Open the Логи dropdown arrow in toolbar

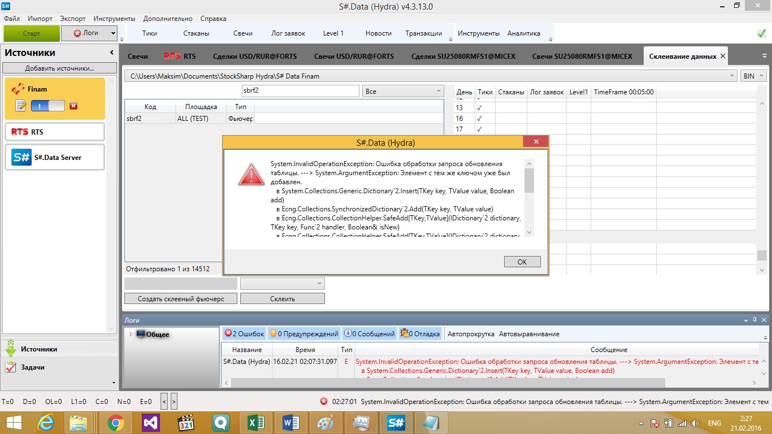point(113,33)
